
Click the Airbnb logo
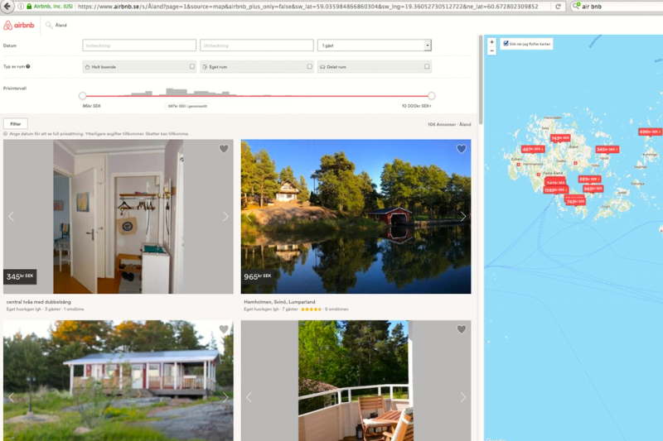pos(19,26)
